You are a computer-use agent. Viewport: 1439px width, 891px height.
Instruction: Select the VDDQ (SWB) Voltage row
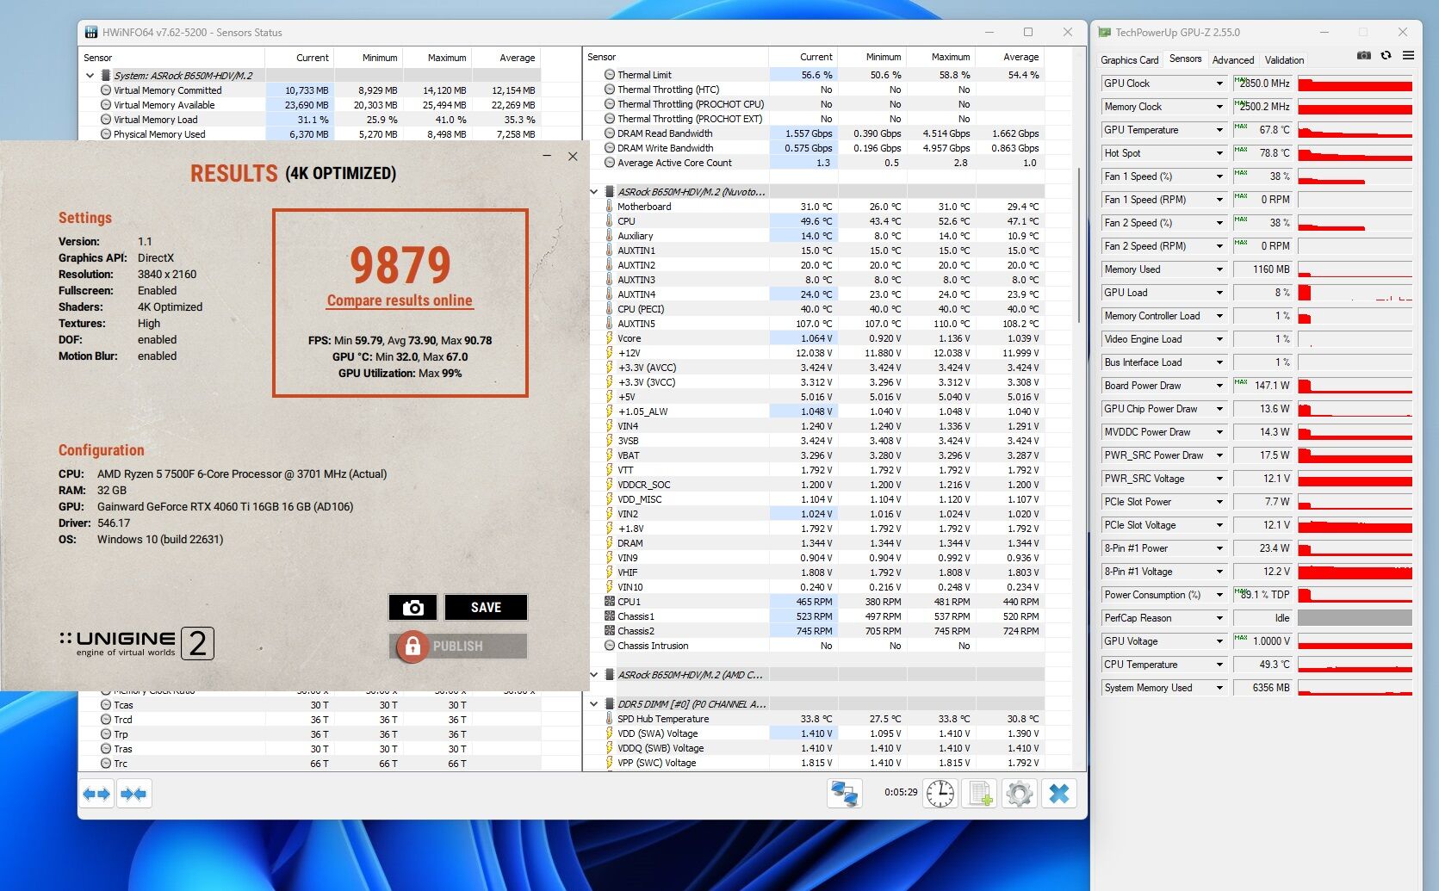click(x=816, y=748)
